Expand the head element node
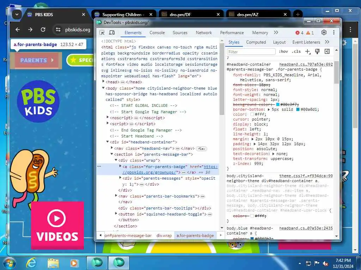 tap(103, 82)
